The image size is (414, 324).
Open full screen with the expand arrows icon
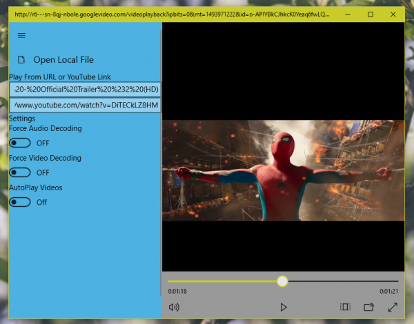[x=393, y=307]
